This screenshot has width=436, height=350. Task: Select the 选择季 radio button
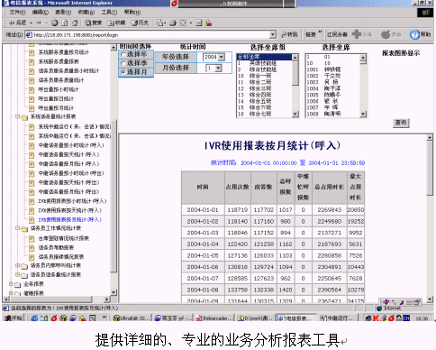(123, 63)
